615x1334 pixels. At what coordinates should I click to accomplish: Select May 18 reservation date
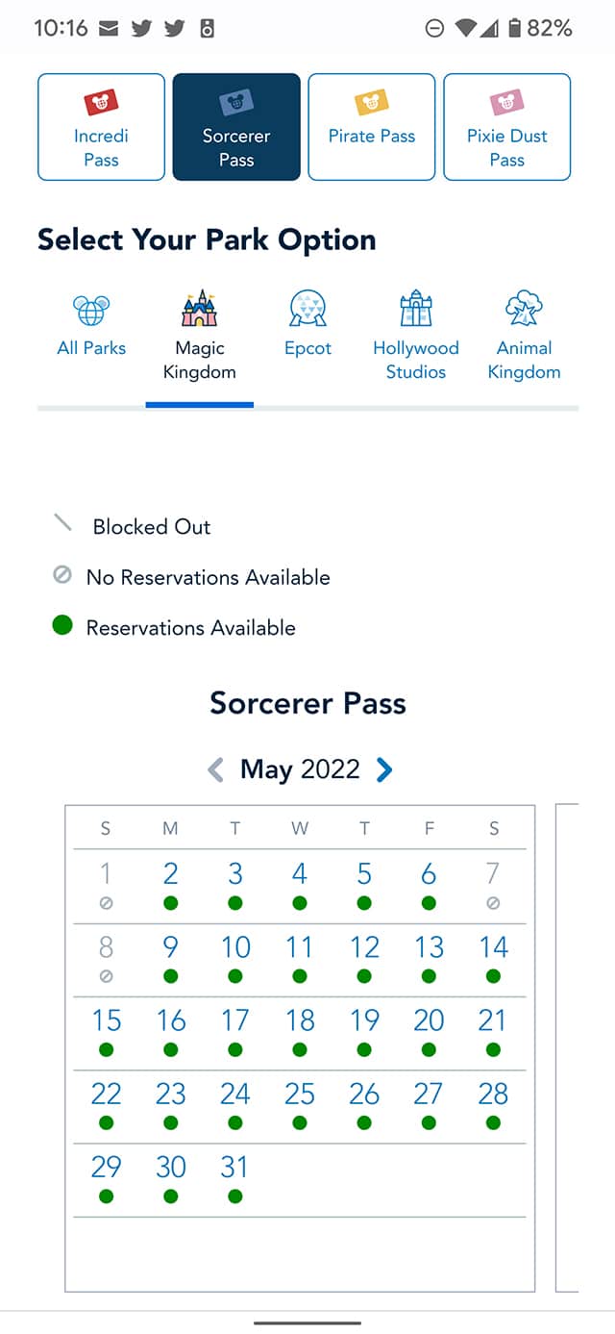pos(300,1031)
